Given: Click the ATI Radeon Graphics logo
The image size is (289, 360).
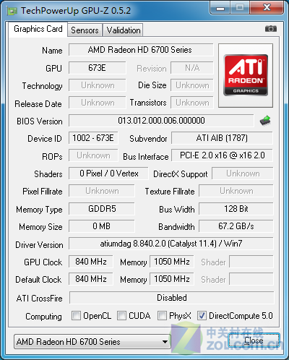Looking at the screenshot, I should click(x=246, y=75).
